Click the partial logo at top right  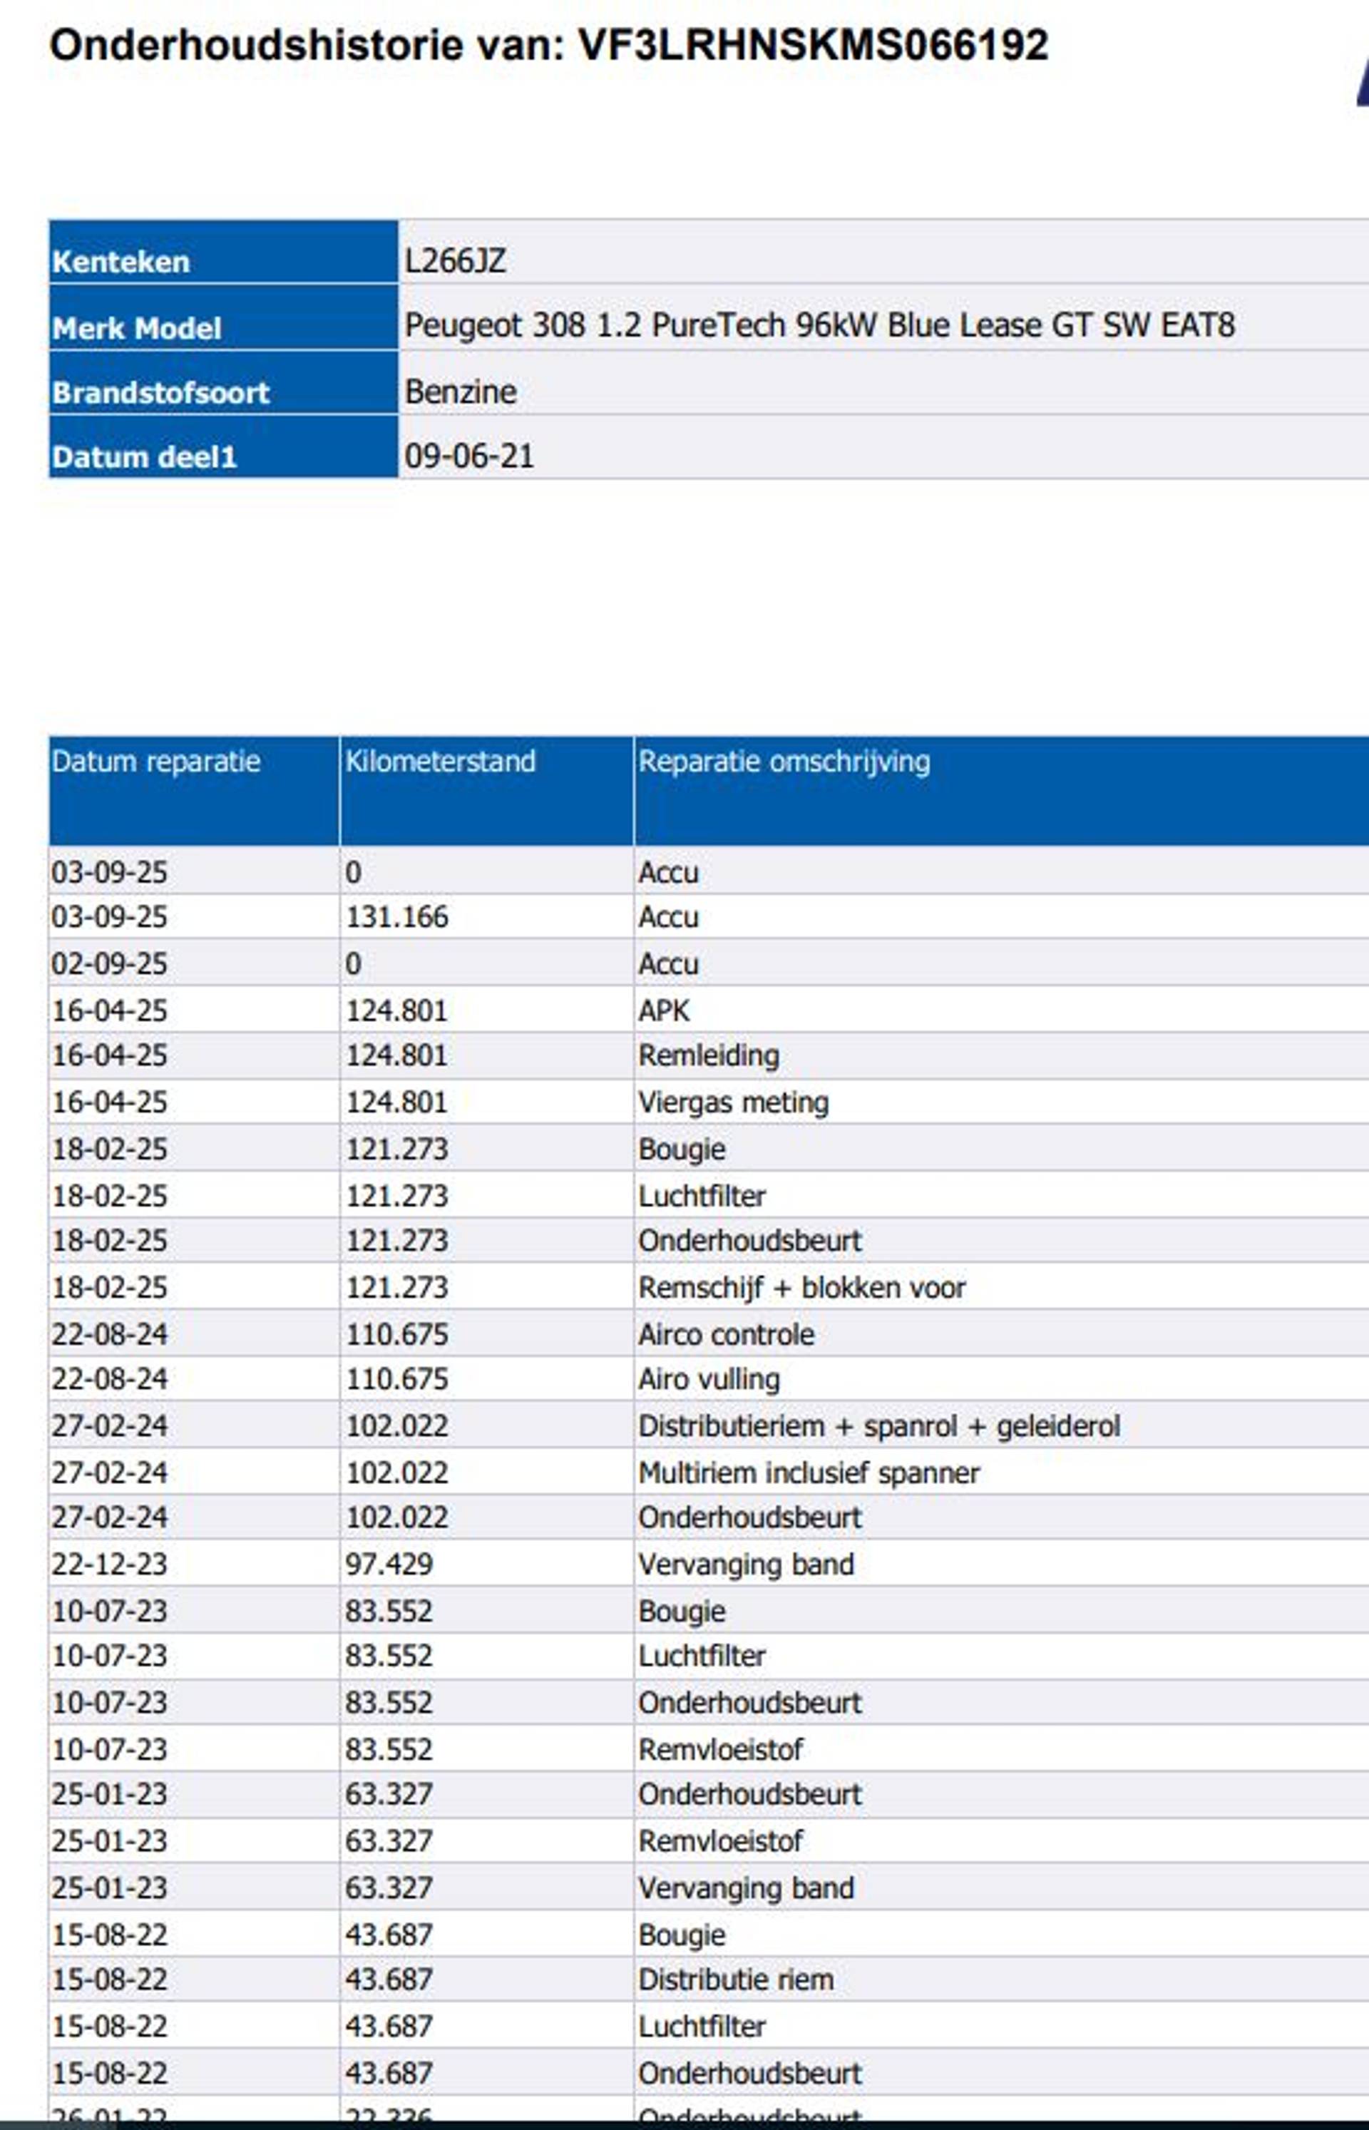pyautogui.click(x=1361, y=83)
